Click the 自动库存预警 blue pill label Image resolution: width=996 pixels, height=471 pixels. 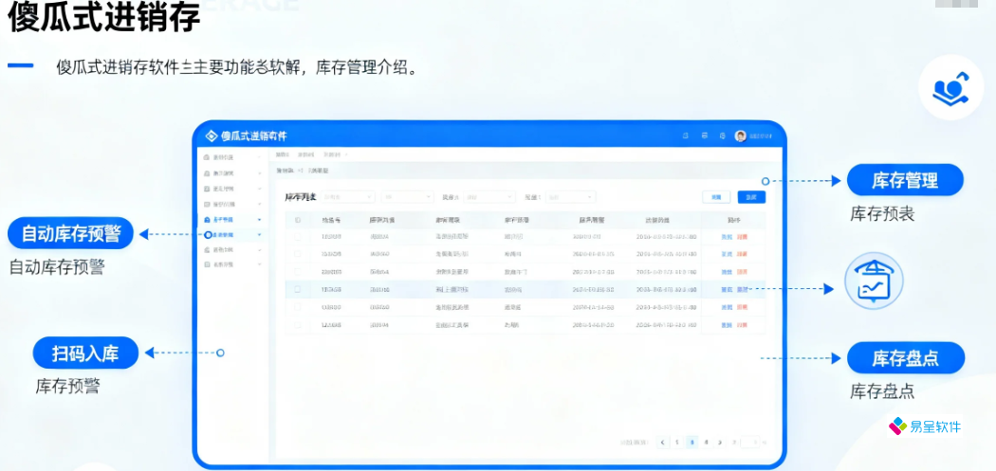tap(70, 233)
